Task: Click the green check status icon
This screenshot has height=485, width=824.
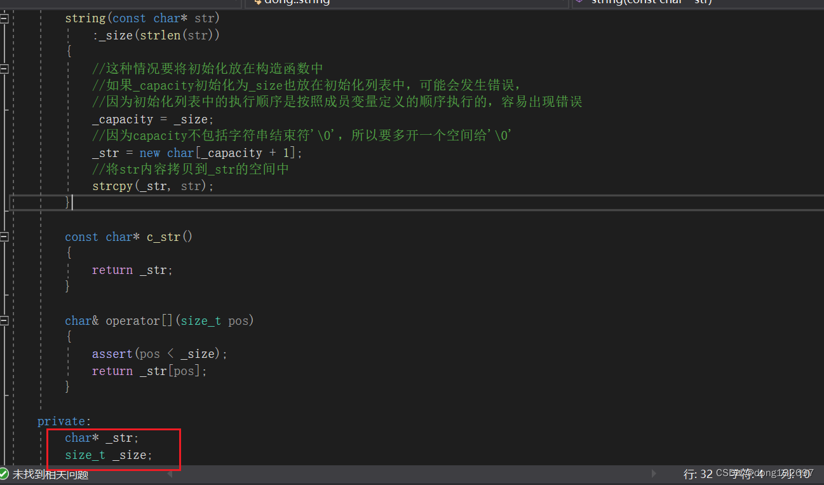Action: pyautogui.click(x=4, y=474)
